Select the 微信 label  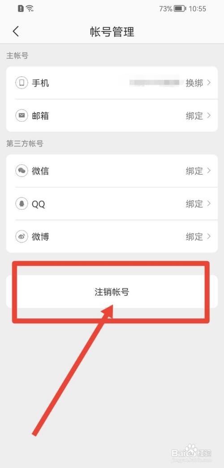(x=40, y=171)
